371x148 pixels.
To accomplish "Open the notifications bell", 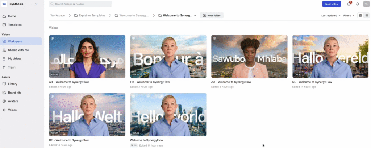I will point(358,4).
